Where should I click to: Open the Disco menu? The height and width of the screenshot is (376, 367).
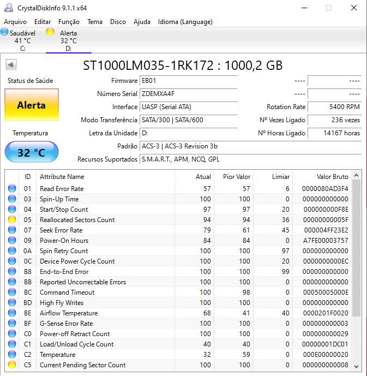pos(118,22)
